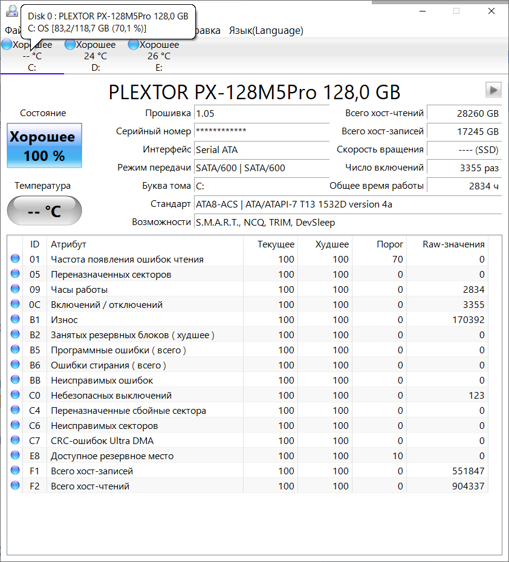Click the blue health orb for disk C:

[x=7, y=44]
